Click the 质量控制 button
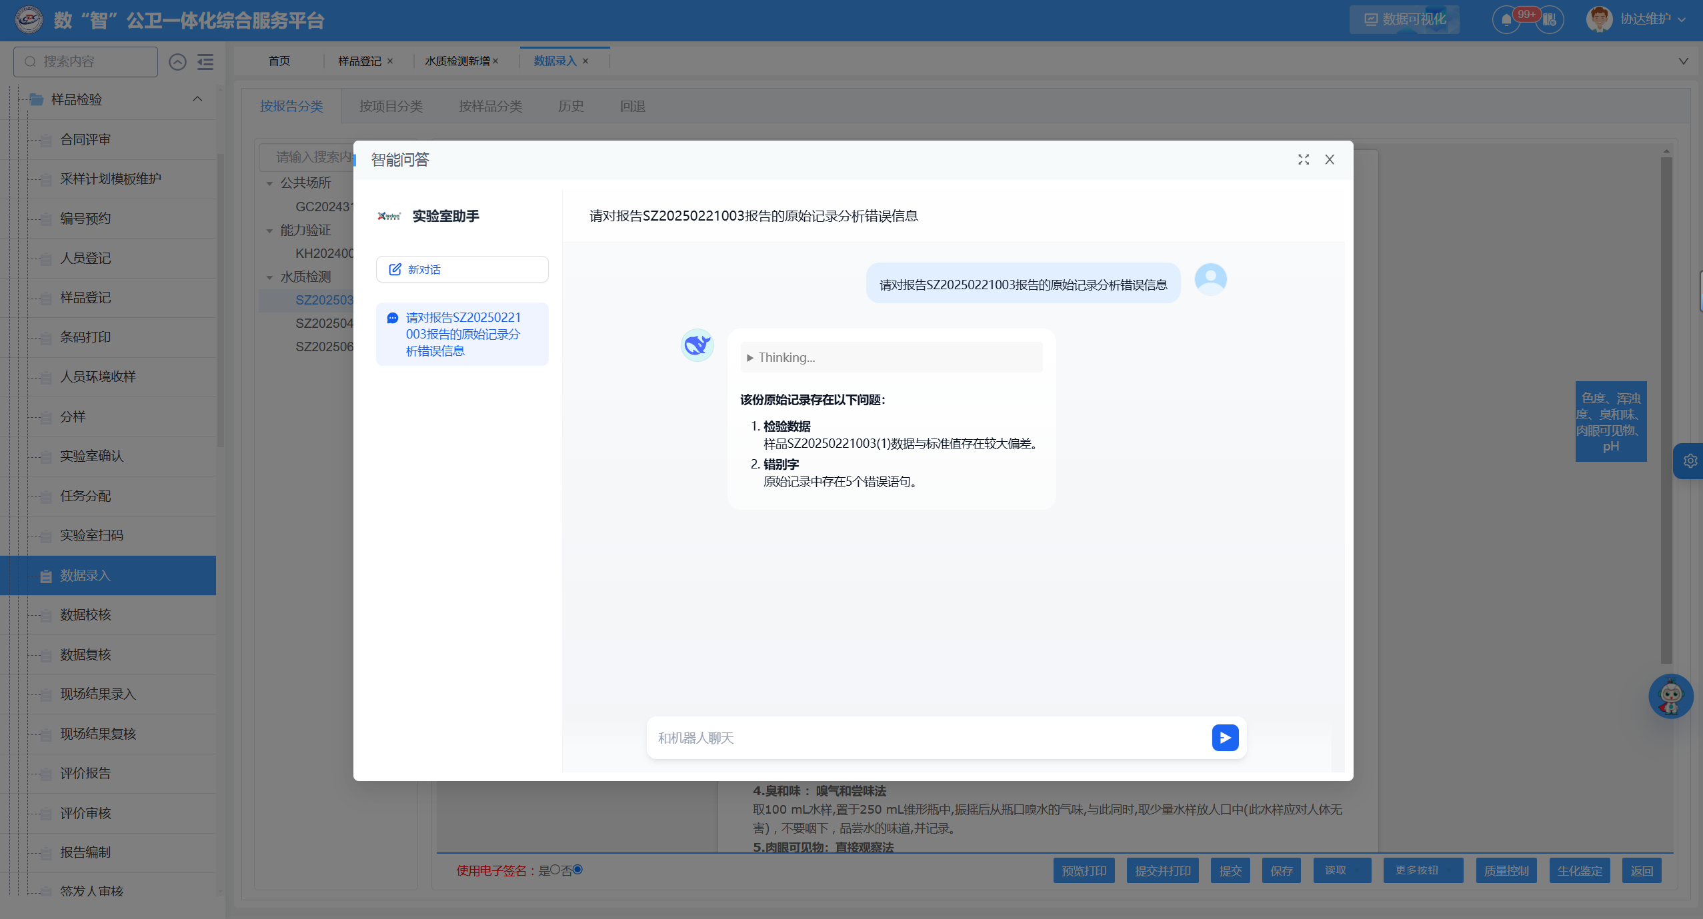The image size is (1703, 919). [x=1506, y=871]
